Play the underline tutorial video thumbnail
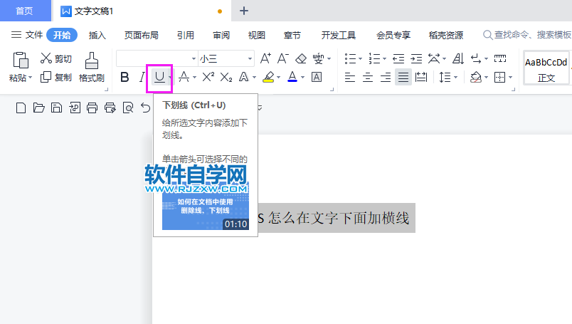 pyautogui.click(x=205, y=207)
